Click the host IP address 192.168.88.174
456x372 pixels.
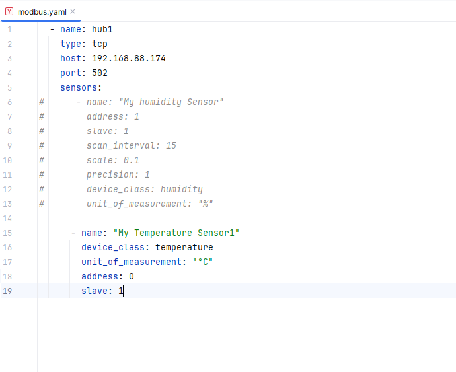click(x=128, y=58)
